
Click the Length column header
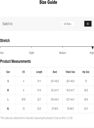[39, 72]
